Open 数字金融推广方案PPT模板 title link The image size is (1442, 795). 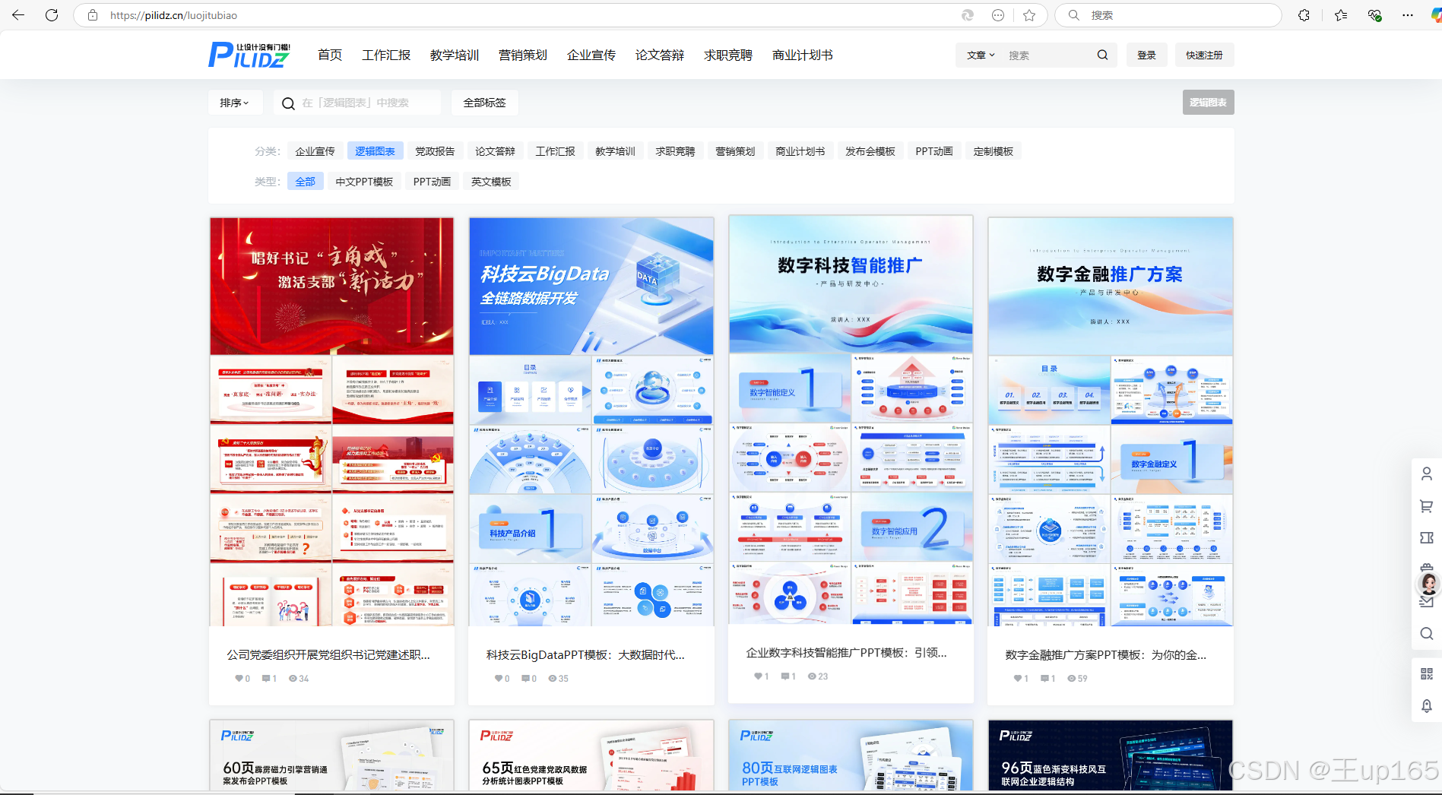click(x=1106, y=654)
